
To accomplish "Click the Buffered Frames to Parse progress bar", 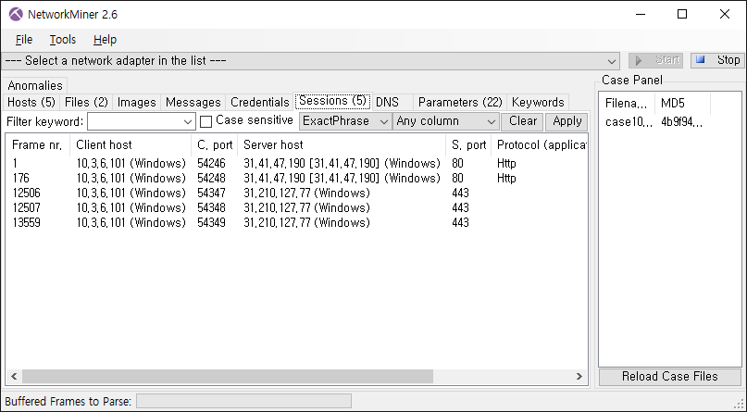I will 244,401.
